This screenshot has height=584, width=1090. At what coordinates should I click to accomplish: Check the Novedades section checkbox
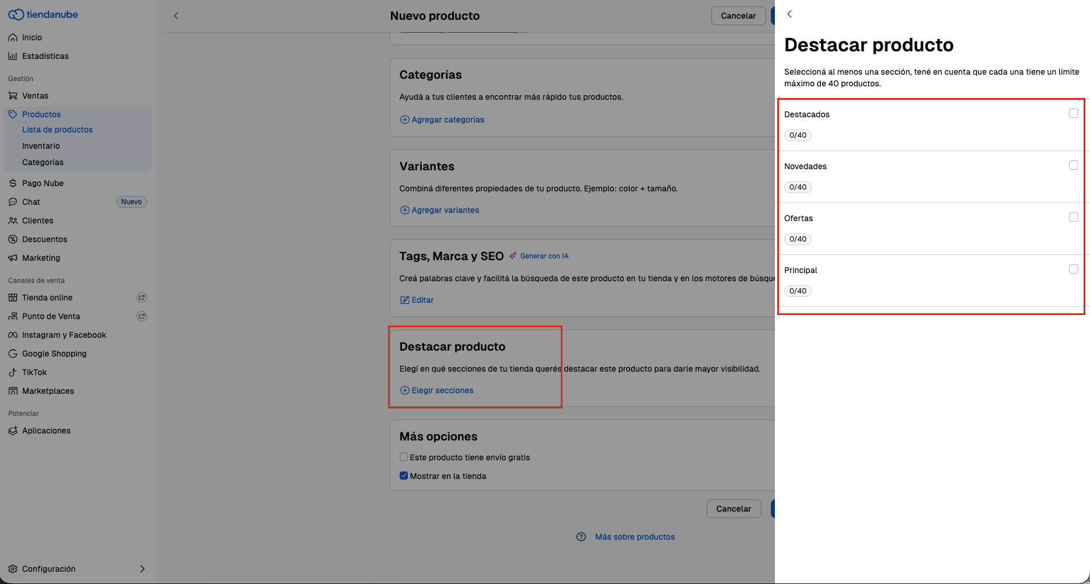[1074, 165]
